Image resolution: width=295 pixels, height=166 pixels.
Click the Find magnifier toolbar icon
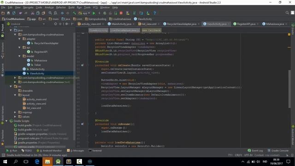(50, 13)
